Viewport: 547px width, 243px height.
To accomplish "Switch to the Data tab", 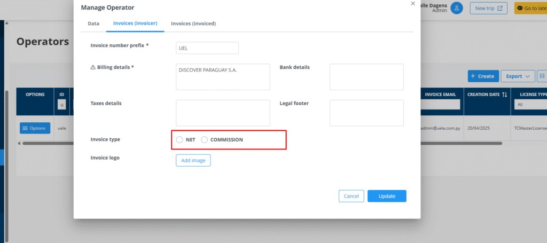I will click(x=93, y=23).
